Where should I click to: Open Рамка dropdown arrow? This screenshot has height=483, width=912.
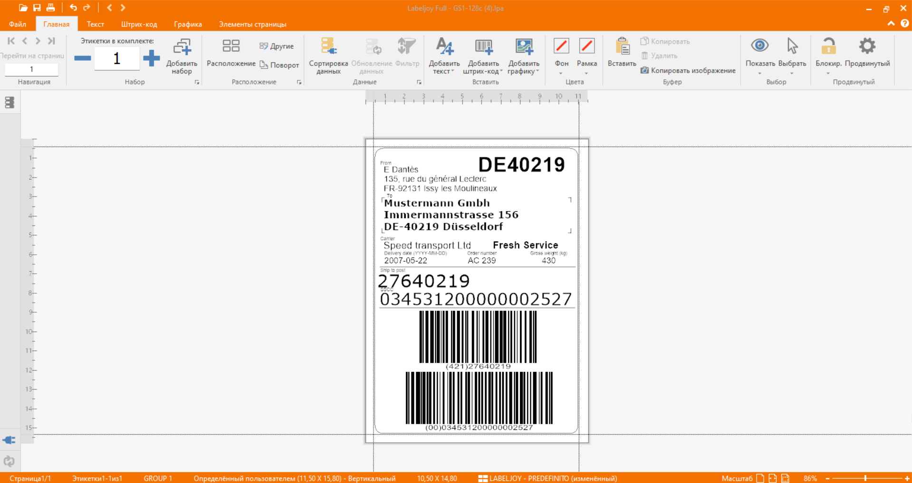coord(586,74)
